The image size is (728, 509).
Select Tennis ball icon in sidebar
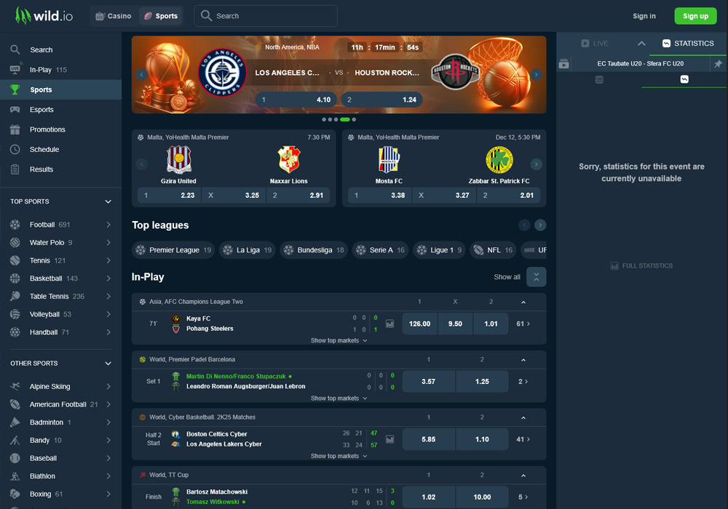point(15,260)
